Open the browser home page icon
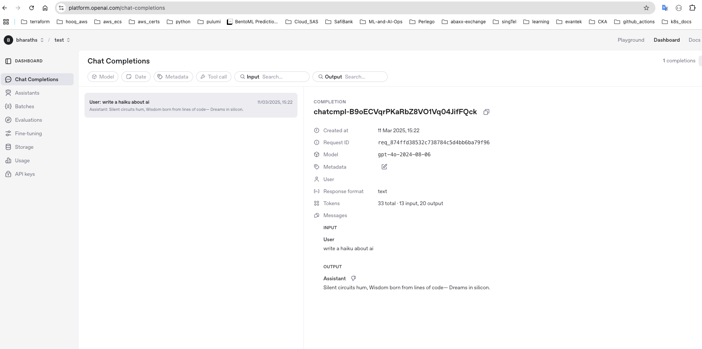The image size is (702, 349). click(45, 8)
